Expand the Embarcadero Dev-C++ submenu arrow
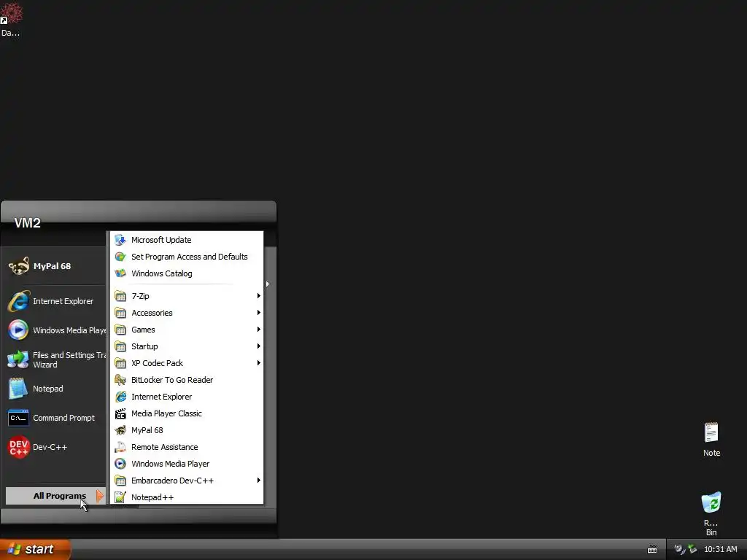Viewport: 747px width, 560px height. click(259, 481)
